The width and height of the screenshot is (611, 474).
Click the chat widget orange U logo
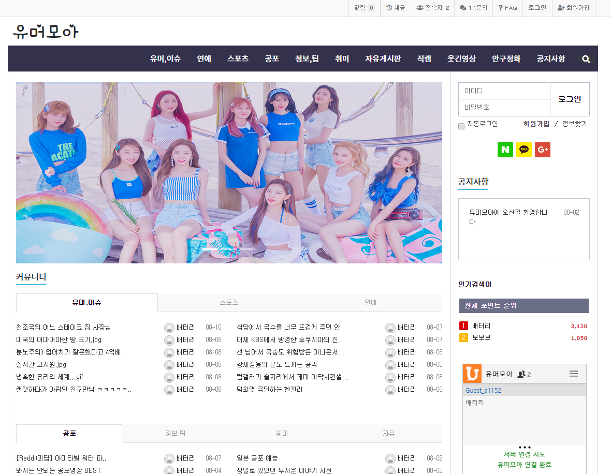472,374
